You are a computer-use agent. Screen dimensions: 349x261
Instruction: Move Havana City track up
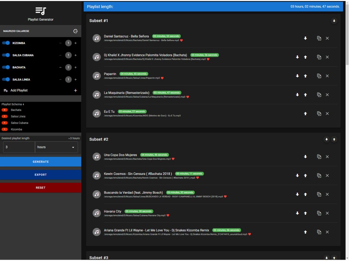pyautogui.click(x=305, y=213)
